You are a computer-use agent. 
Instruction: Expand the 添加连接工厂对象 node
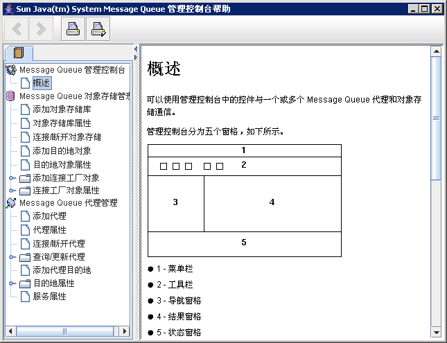coord(12,178)
